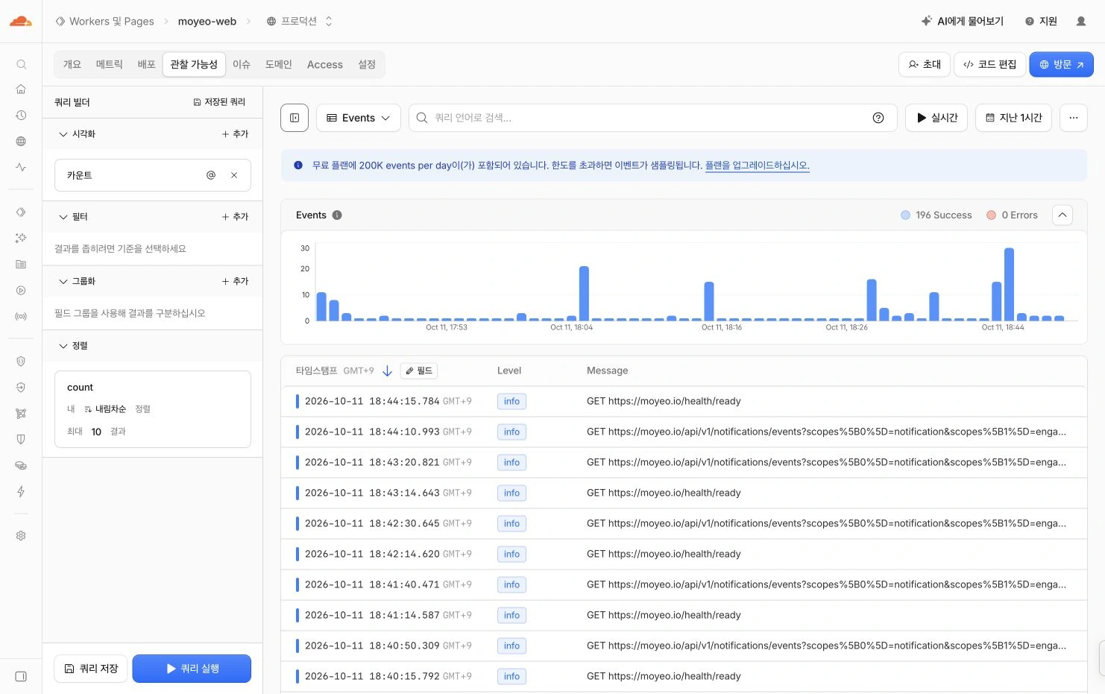The image size is (1105, 694).
Task: Click AI에게 물어보기 button
Action: (x=962, y=21)
